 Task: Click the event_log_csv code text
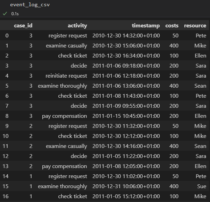point(30,5)
